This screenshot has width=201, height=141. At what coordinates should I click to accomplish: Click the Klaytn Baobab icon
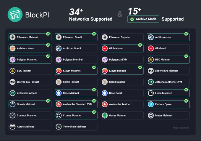(x=105, y=71)
